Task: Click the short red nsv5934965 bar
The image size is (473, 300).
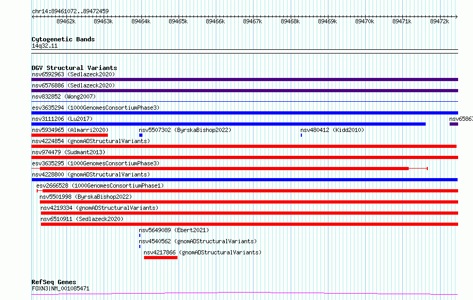Action: pos(70,135)
